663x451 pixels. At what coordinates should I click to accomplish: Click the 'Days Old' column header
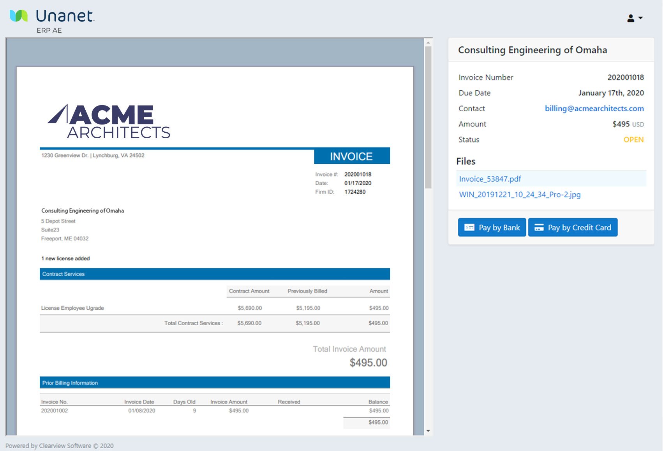pyautogui.click(x=184, y=402)
